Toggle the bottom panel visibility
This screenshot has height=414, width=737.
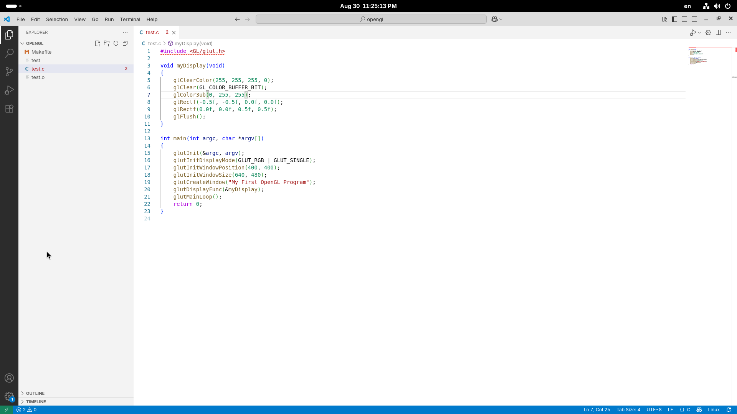click(684, 19)
